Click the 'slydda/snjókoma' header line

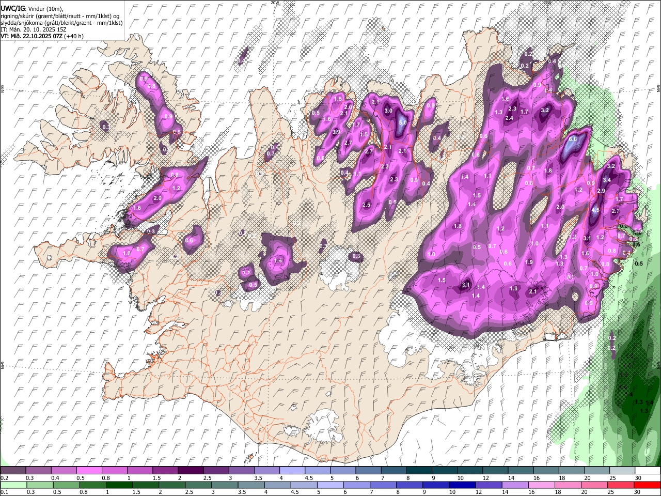click(x=61, y=23)
